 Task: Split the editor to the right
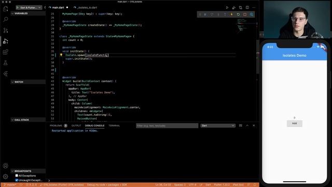click(x=247, y=8)
